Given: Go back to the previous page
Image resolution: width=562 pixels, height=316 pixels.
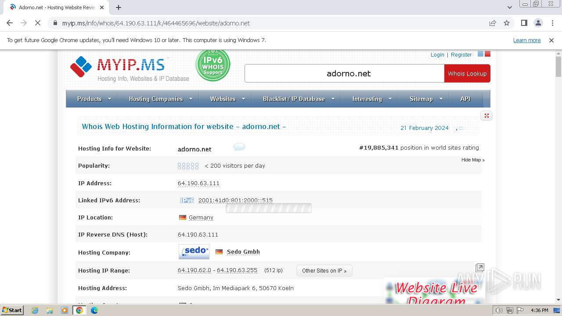Looking at the screenshot, I should (10, 23).
